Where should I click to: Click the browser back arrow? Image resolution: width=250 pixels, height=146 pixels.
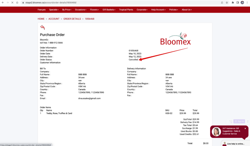tap(3, 3)
